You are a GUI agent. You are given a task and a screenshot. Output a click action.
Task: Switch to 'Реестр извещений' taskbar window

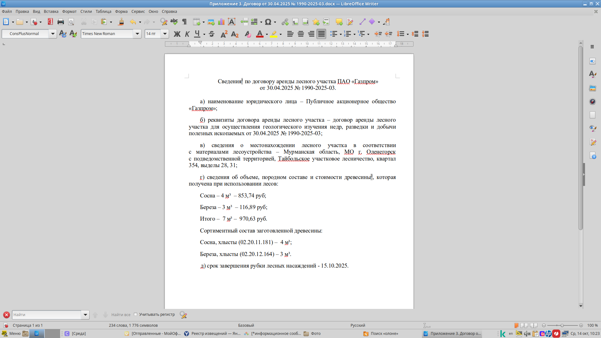213,334
